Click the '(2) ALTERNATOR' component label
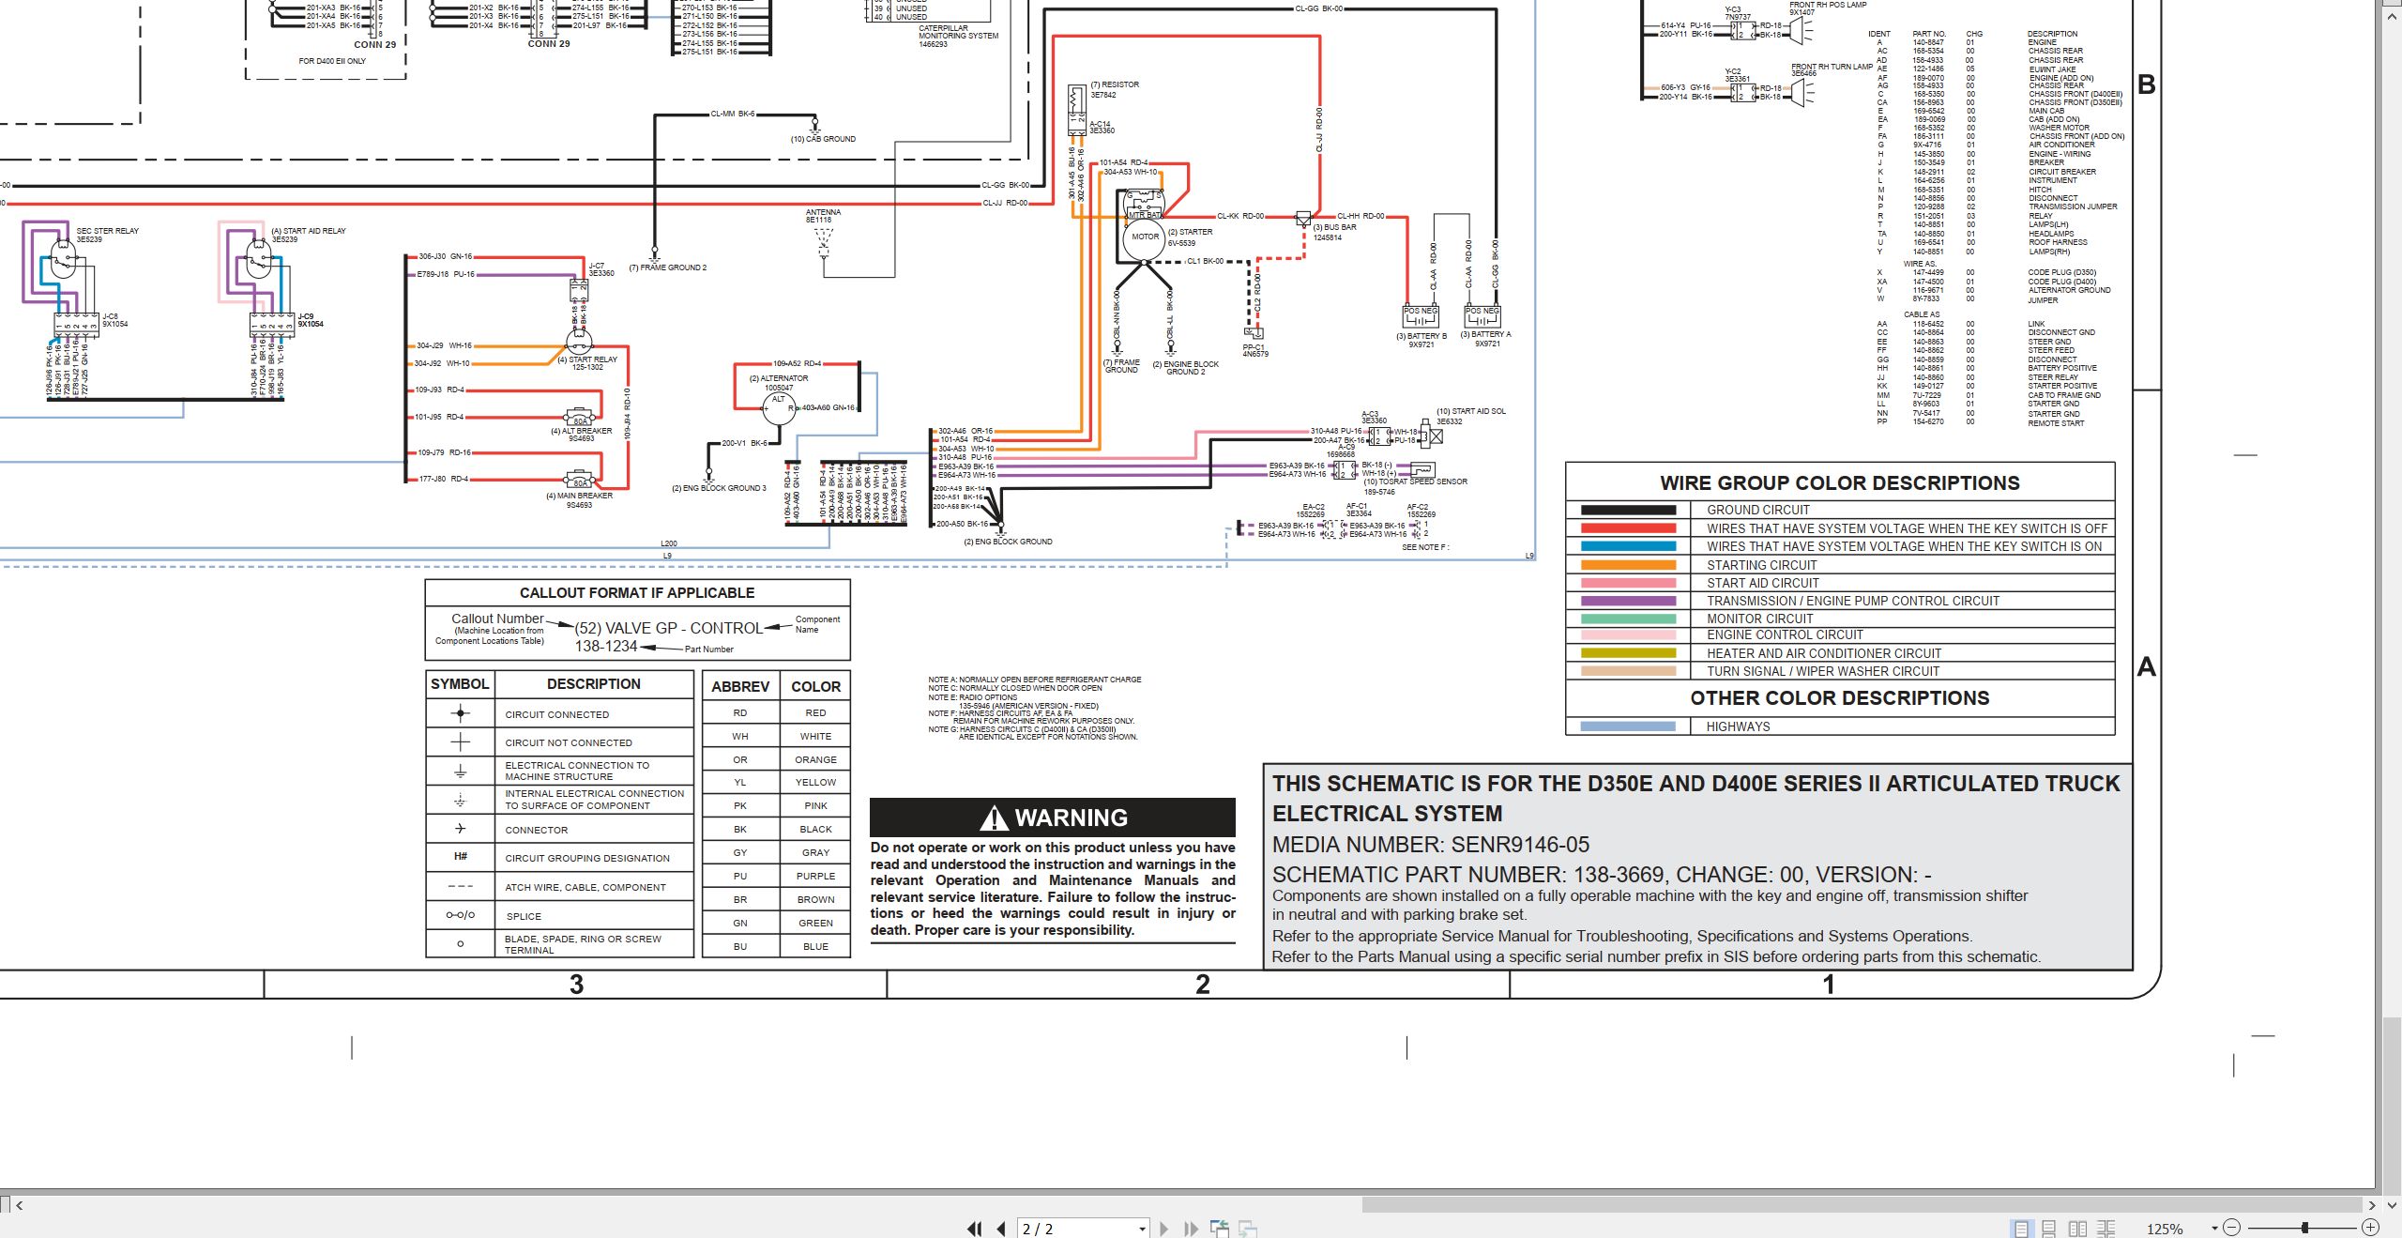This screenshot has height=1238, width=2402. point(779,378)
